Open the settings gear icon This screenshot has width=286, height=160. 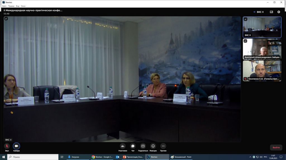(278, 12)
